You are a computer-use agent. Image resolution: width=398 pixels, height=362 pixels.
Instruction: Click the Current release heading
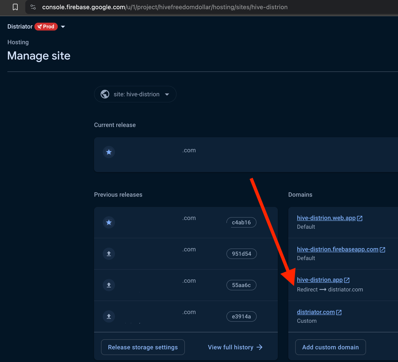pyautogui.click(x=115, y=125)
